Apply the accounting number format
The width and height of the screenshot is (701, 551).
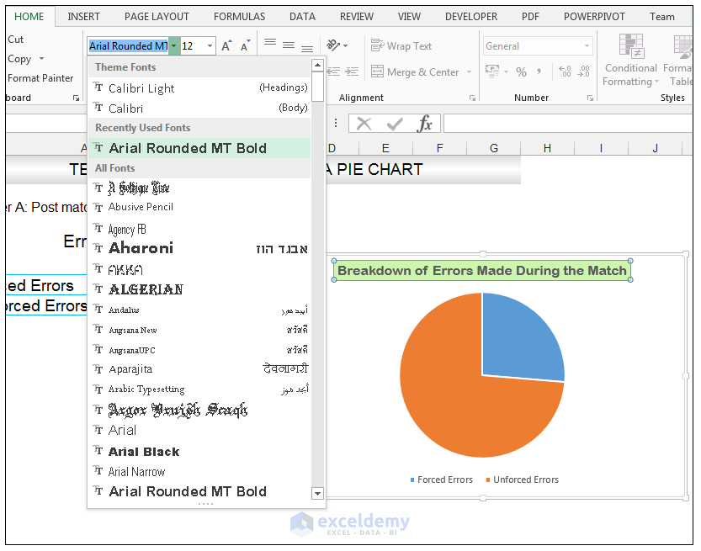[x=492, y=71]
